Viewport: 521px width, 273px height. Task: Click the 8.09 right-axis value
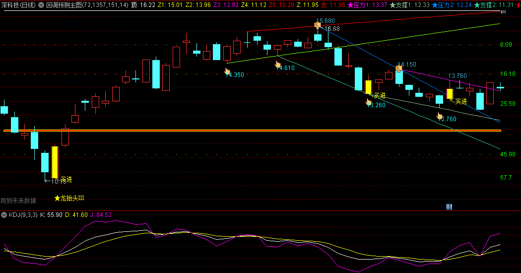[x=506, y=45]
